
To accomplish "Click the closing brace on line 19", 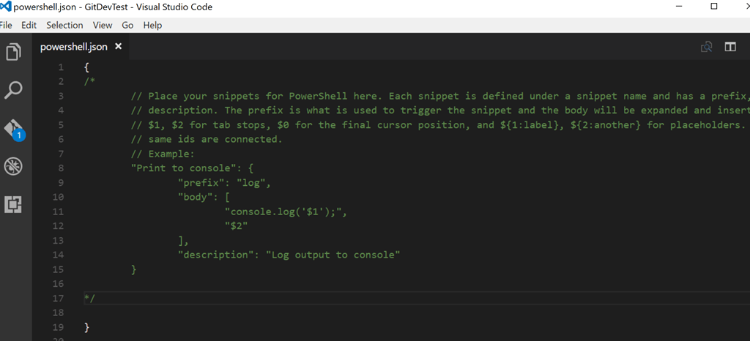I will coord(86,328).
